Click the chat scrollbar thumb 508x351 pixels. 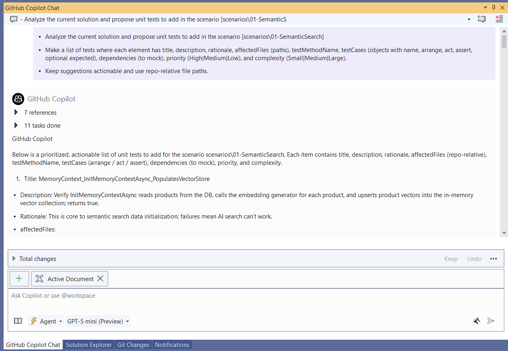point(504,42)
